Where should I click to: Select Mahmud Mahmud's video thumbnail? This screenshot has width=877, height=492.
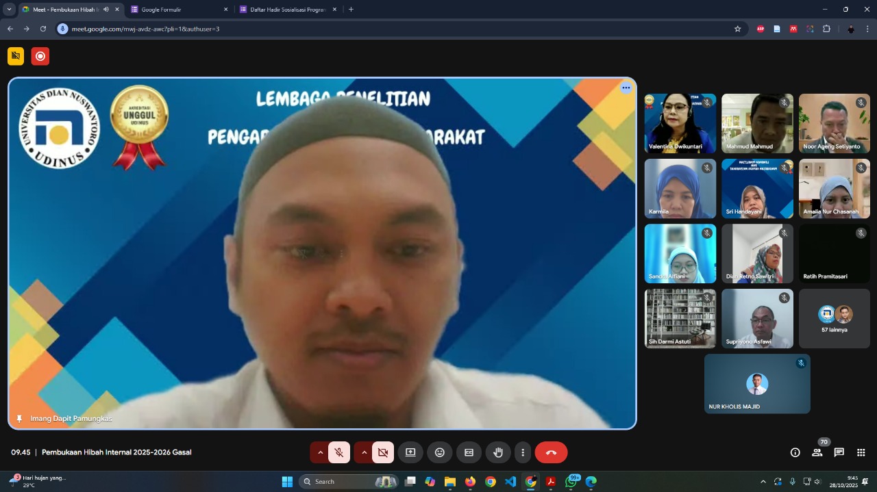[757, 123]
